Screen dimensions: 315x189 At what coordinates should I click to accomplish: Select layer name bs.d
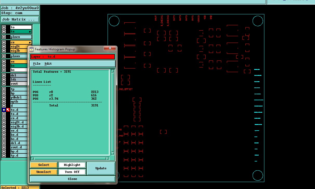(19, 135)
